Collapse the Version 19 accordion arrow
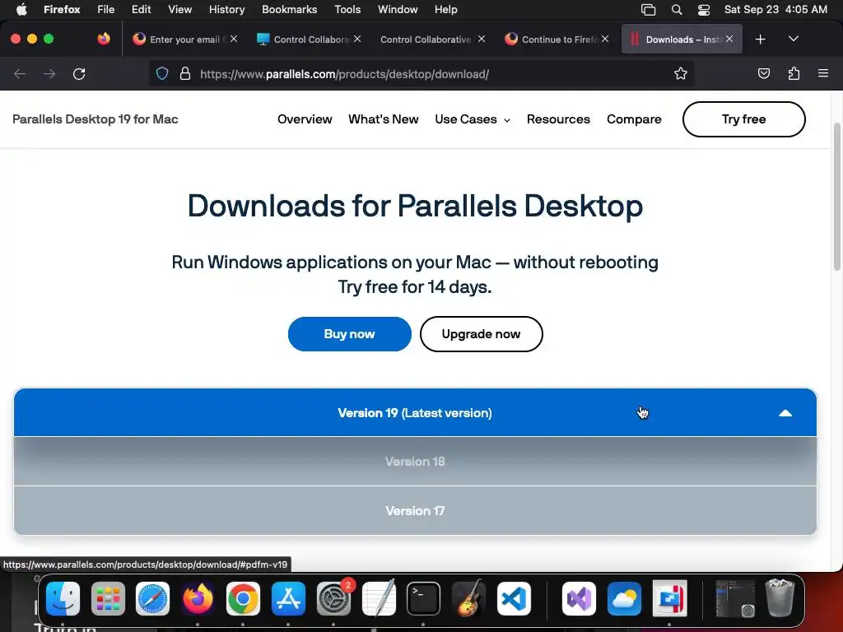Viewport: 843px width, 632px height. point(785,413)
